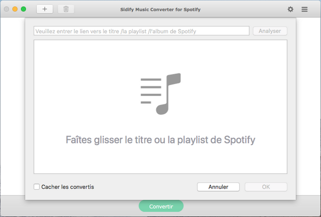Close the window with the red button

[x=6, y=9]
